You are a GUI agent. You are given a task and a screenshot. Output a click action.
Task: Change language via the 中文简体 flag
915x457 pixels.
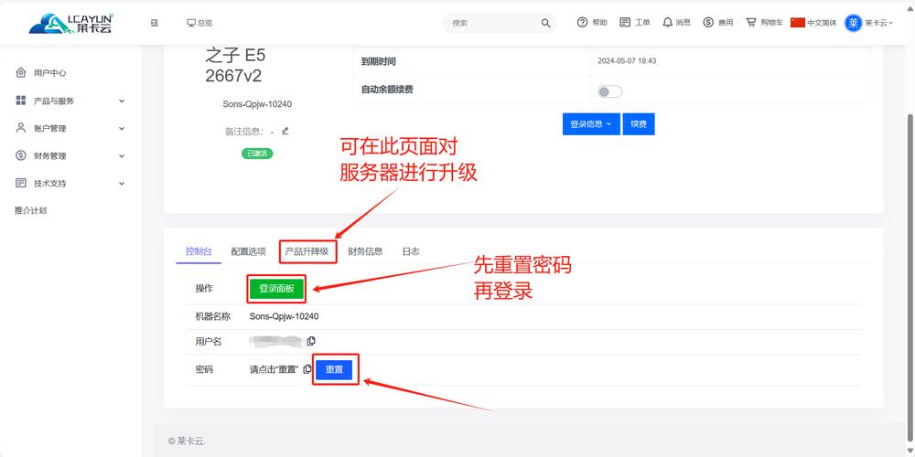coord(813,23)
